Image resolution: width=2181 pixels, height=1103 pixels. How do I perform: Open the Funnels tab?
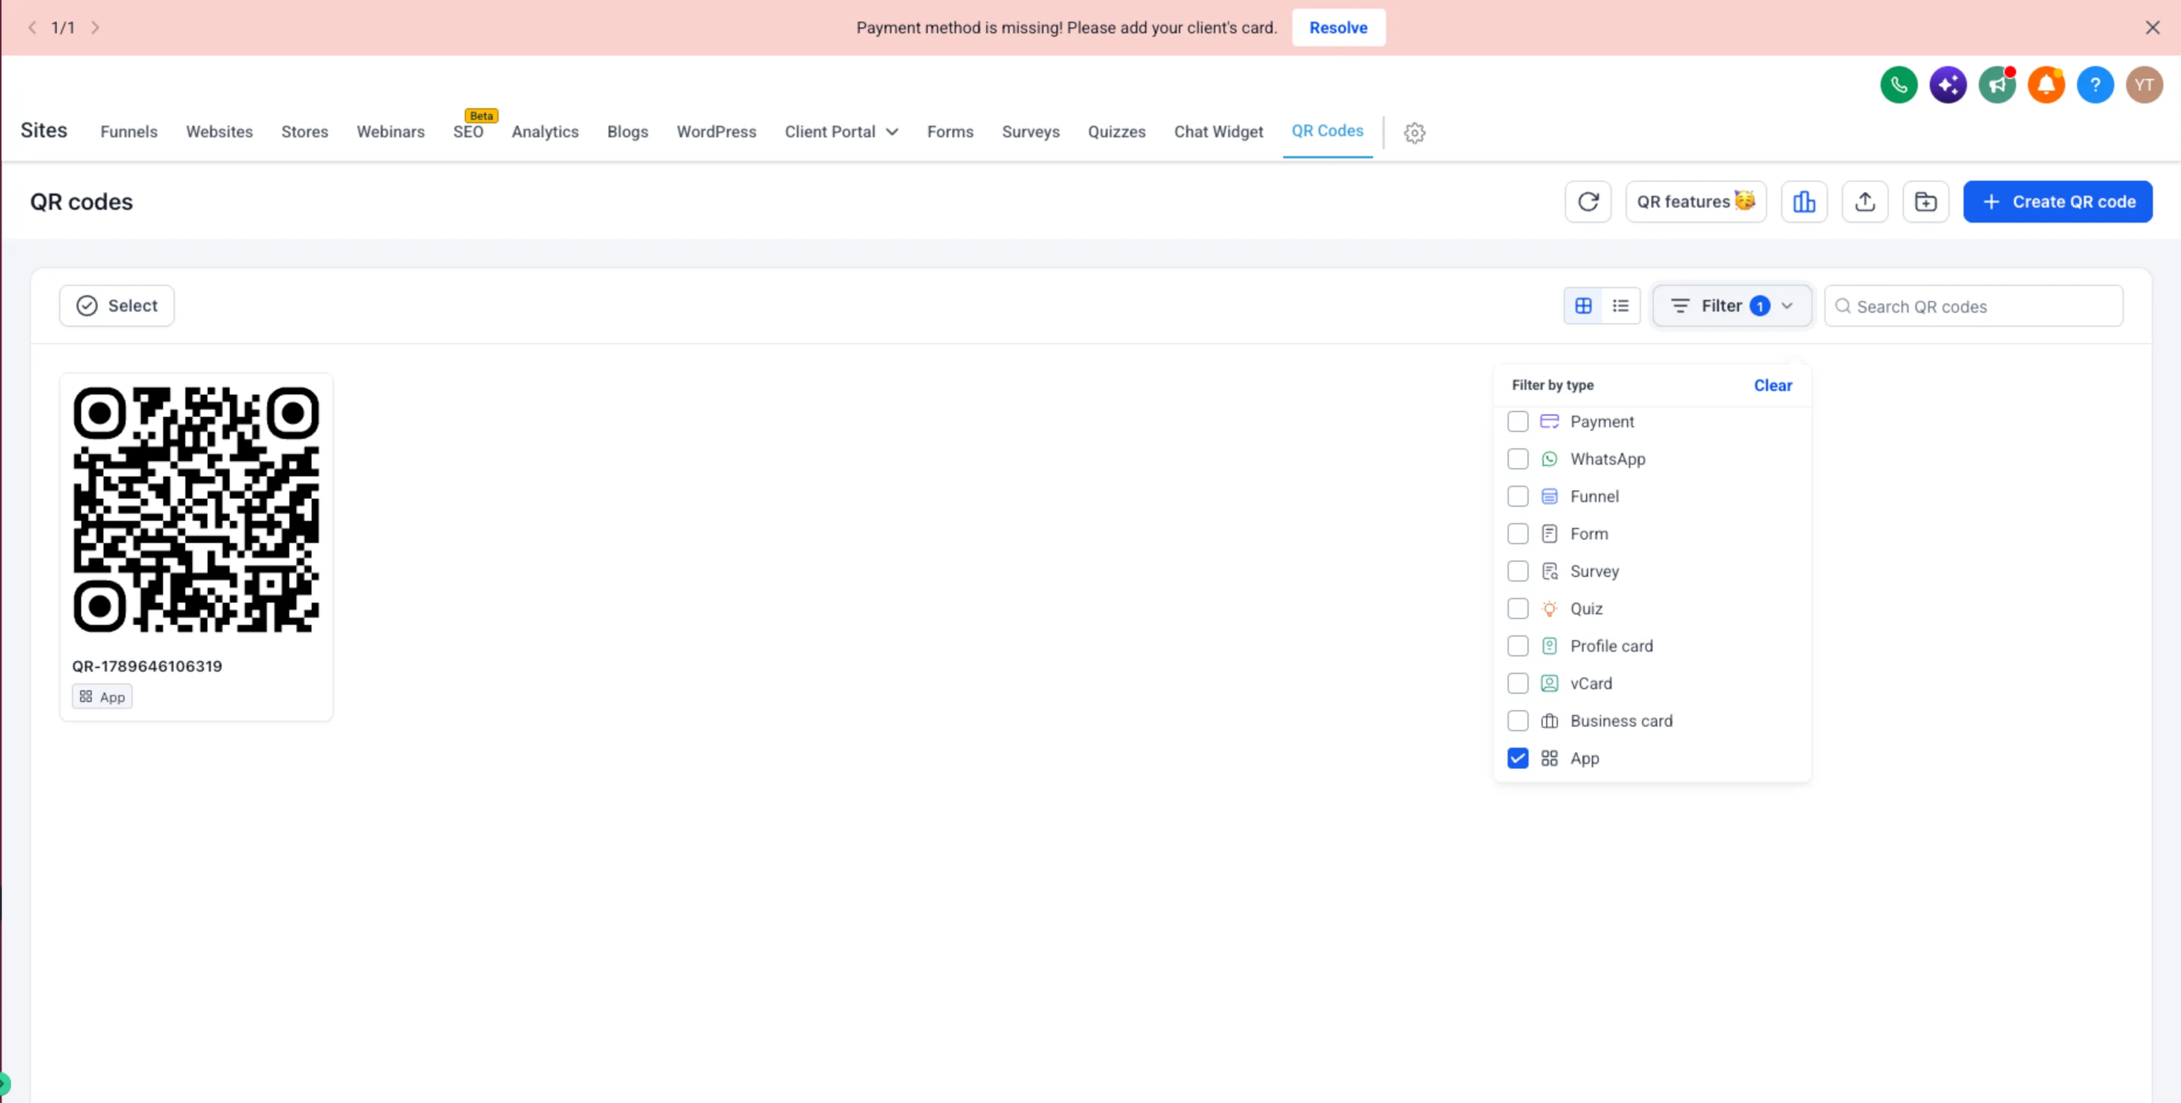(129, 132)
